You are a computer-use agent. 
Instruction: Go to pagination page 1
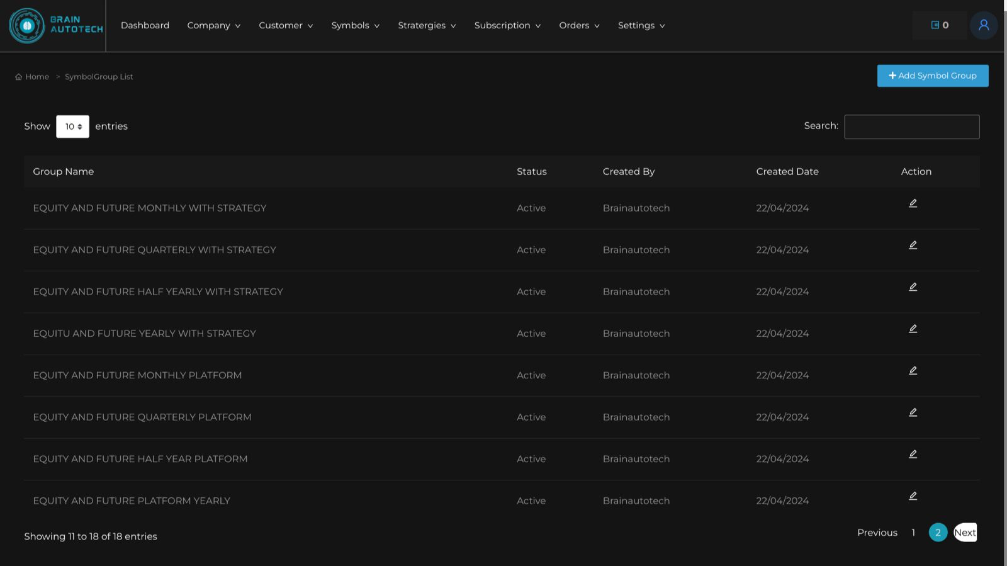(x=913, y=533)
